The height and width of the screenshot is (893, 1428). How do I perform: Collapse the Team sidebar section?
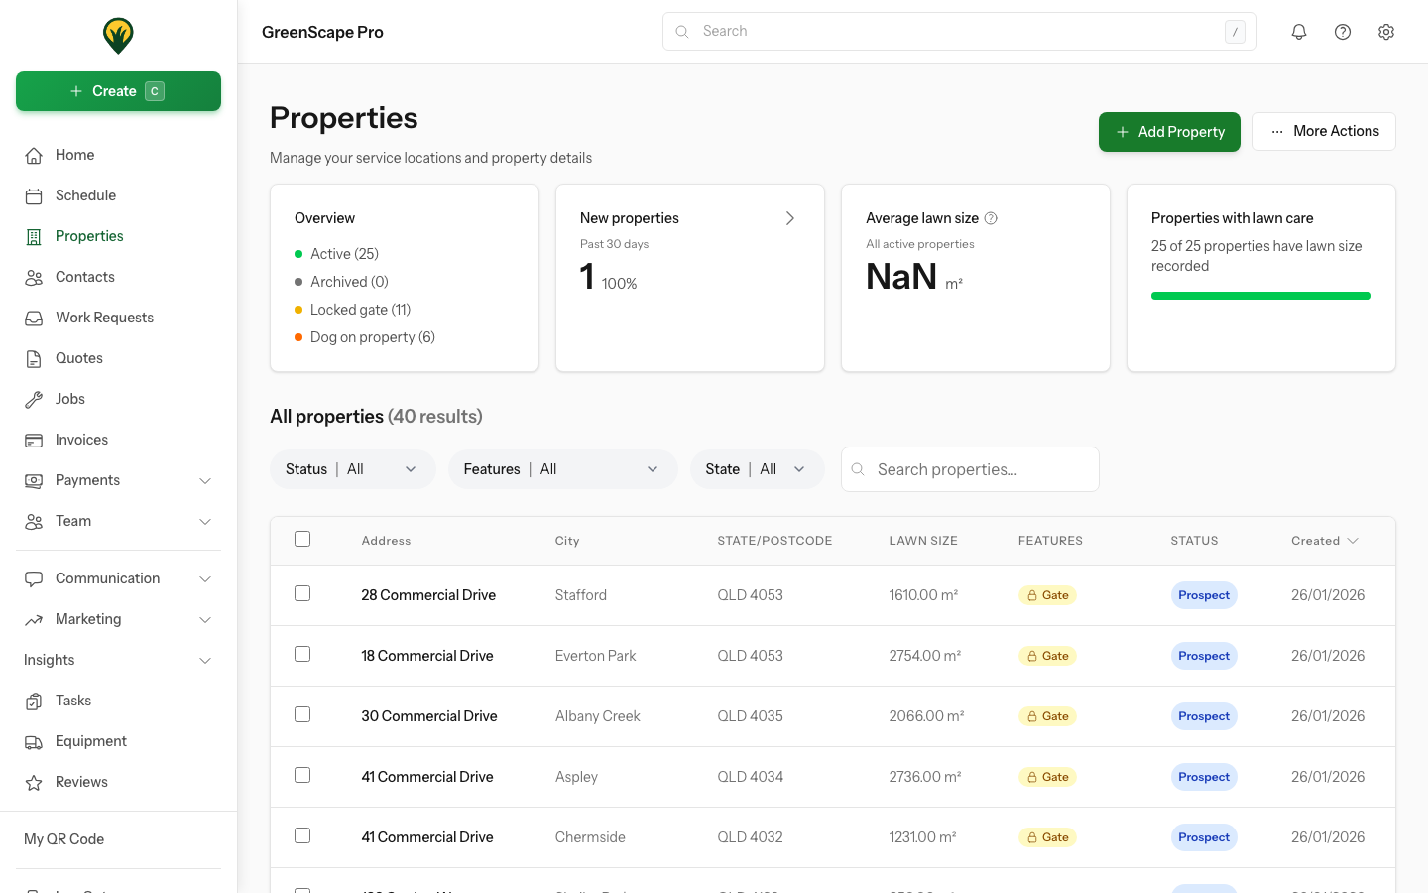(x=205, y=521)
